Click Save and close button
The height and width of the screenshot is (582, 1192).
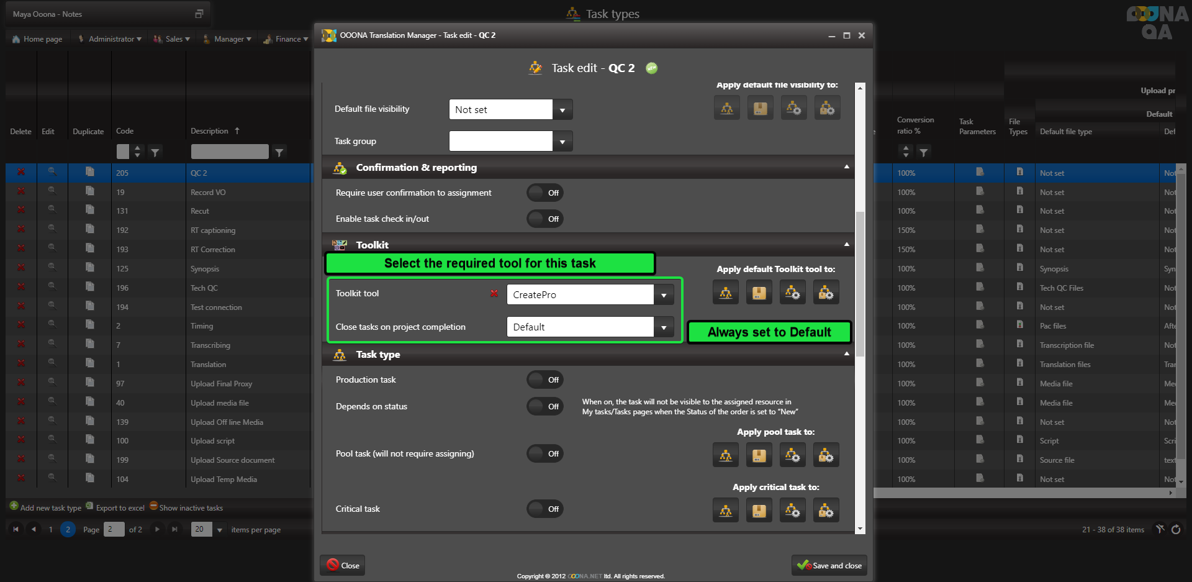click(x=829, y=565)
